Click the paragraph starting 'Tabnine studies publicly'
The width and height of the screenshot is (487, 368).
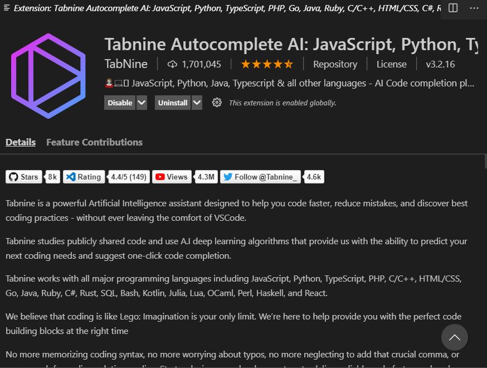[236, 248]
